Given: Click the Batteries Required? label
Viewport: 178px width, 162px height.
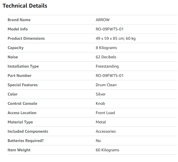Looking at the screenshot, I should point(26,141).
